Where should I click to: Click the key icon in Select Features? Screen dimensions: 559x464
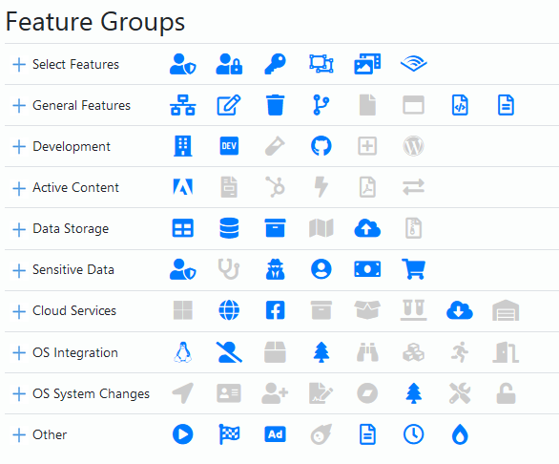coord(276,64)
